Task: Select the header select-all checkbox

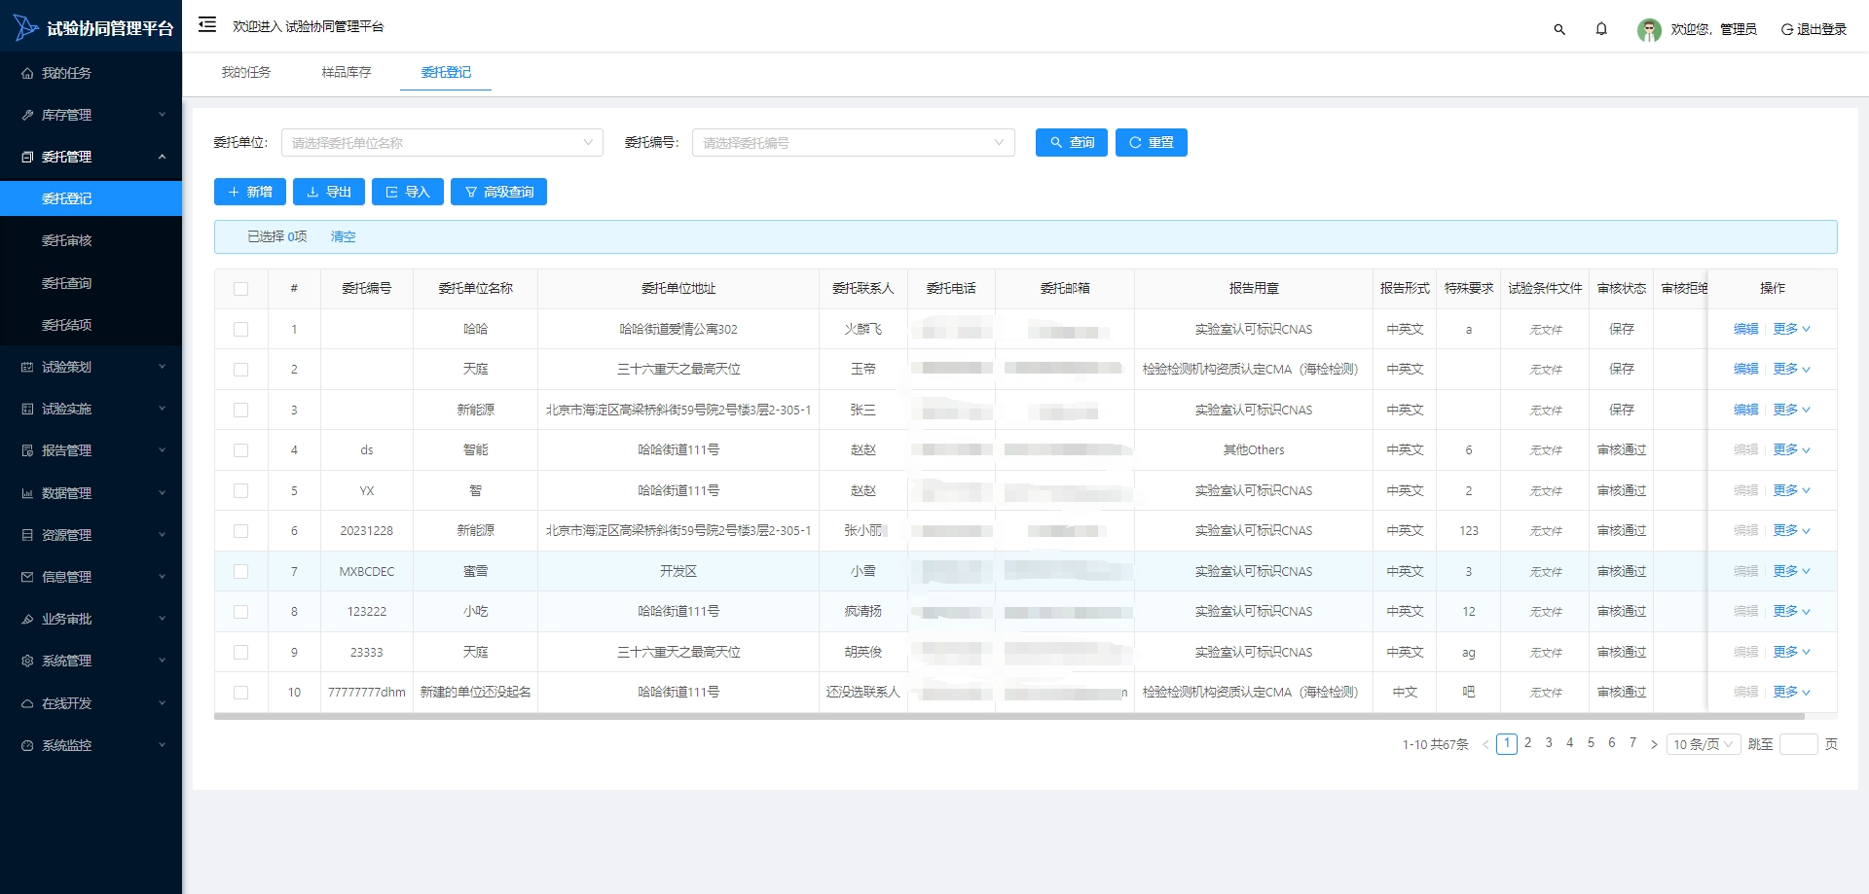Action: tap(240, 289)
